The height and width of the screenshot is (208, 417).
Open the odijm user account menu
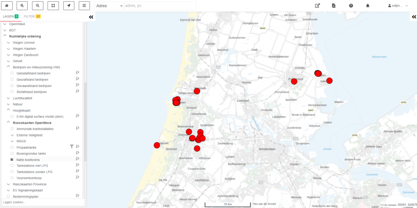tap(398, 6)
